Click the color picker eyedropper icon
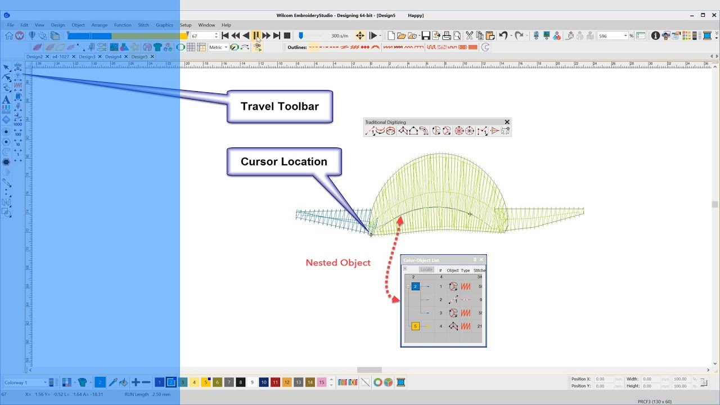 point(112,382)
